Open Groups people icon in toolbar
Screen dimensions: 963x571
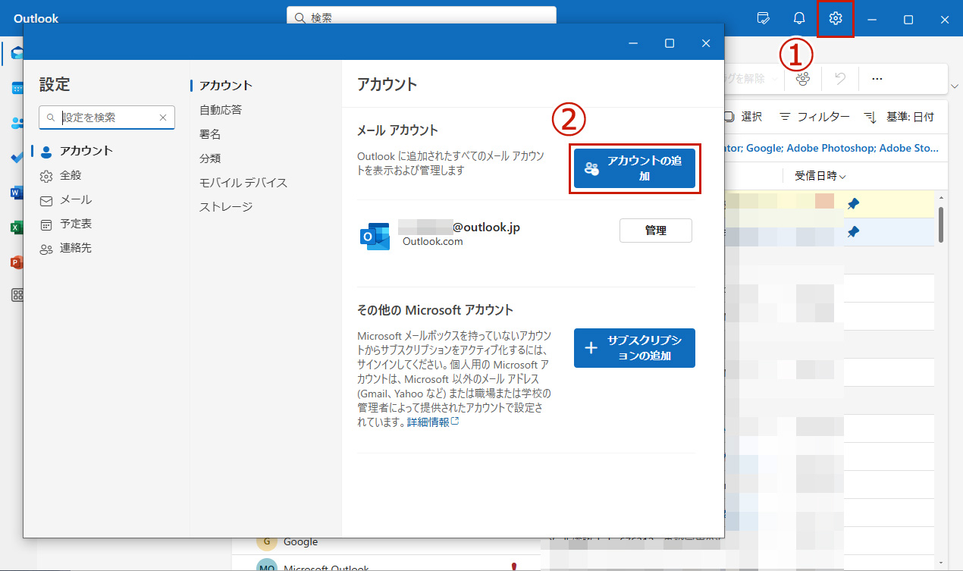[803, 78]
